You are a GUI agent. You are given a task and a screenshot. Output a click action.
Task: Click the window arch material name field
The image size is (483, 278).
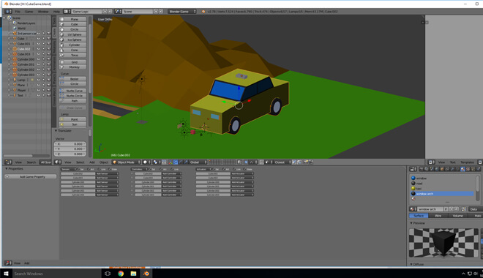(430, 209)
